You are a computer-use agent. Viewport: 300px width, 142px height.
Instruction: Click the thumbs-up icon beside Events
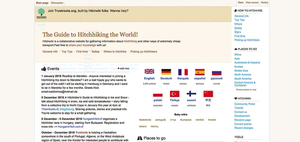click(x=44, y=69)
